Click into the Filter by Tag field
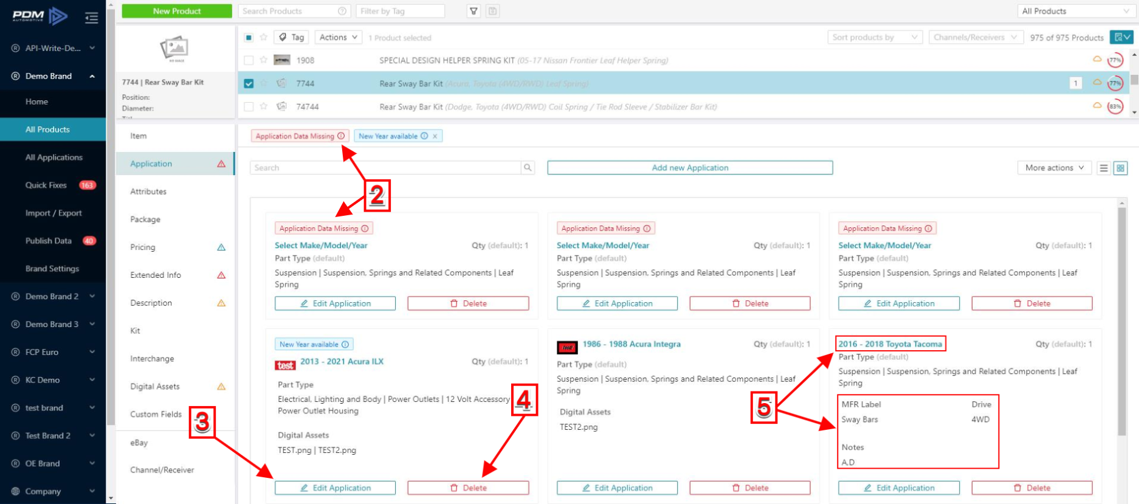The width and height of the screenshot is (1139, 504). 401,11
